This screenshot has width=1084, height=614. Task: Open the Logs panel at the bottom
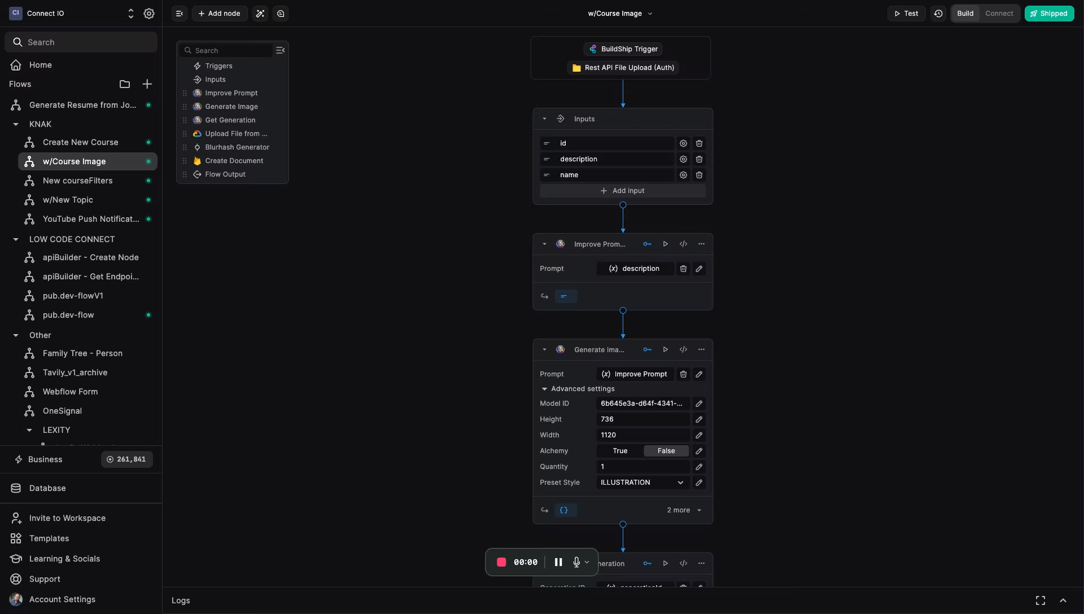coord(180,600)
